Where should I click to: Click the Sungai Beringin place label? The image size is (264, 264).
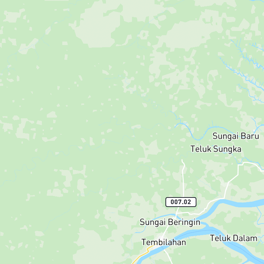coord(170,222)
